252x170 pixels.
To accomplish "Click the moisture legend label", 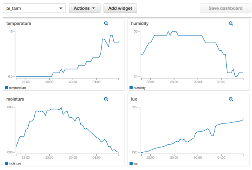I will tap(15, 163).
